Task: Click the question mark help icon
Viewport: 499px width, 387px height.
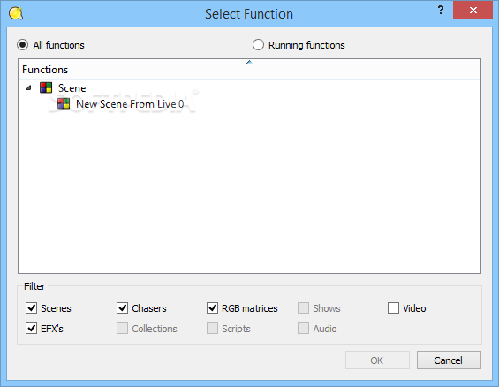Action: coord(441,11)
